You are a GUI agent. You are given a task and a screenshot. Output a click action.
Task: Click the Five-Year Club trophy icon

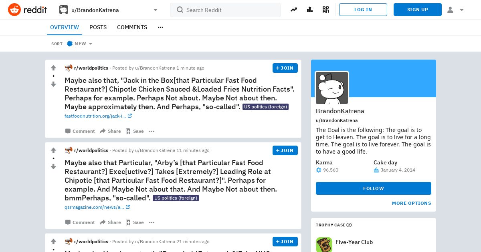324,244
